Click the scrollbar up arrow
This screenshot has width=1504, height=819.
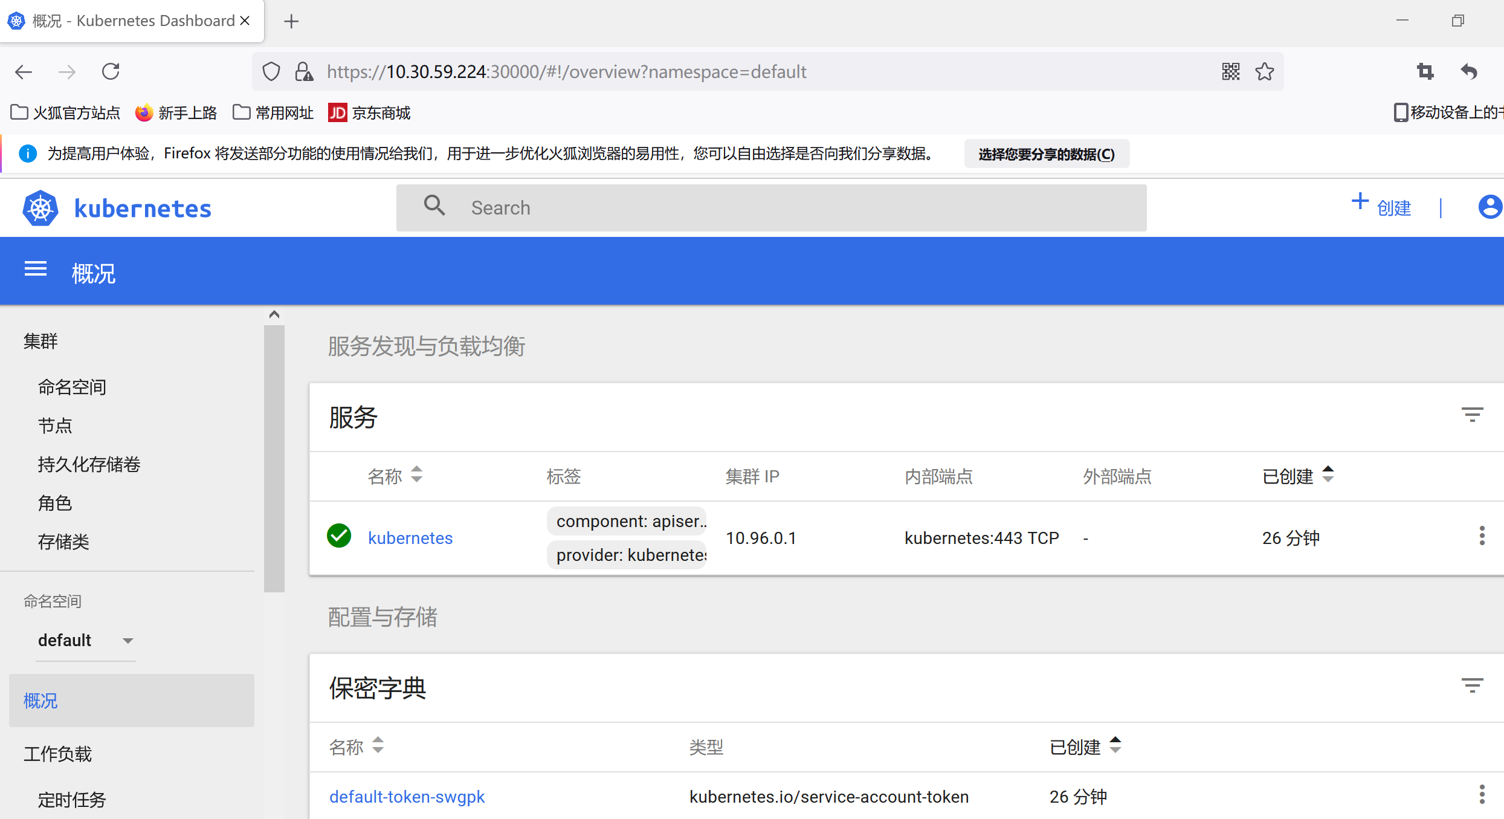coord(274,314)
